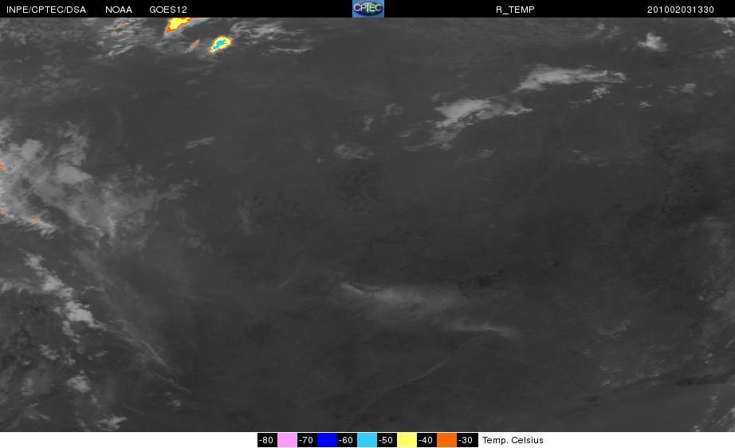
Task: Click the orange -40 to -30 swatch
Action: [x=446, y=440]
